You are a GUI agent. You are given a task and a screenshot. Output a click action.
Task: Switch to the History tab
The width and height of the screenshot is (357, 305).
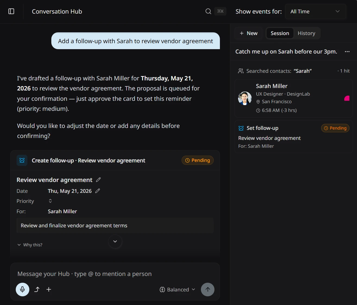pos(307,33)
